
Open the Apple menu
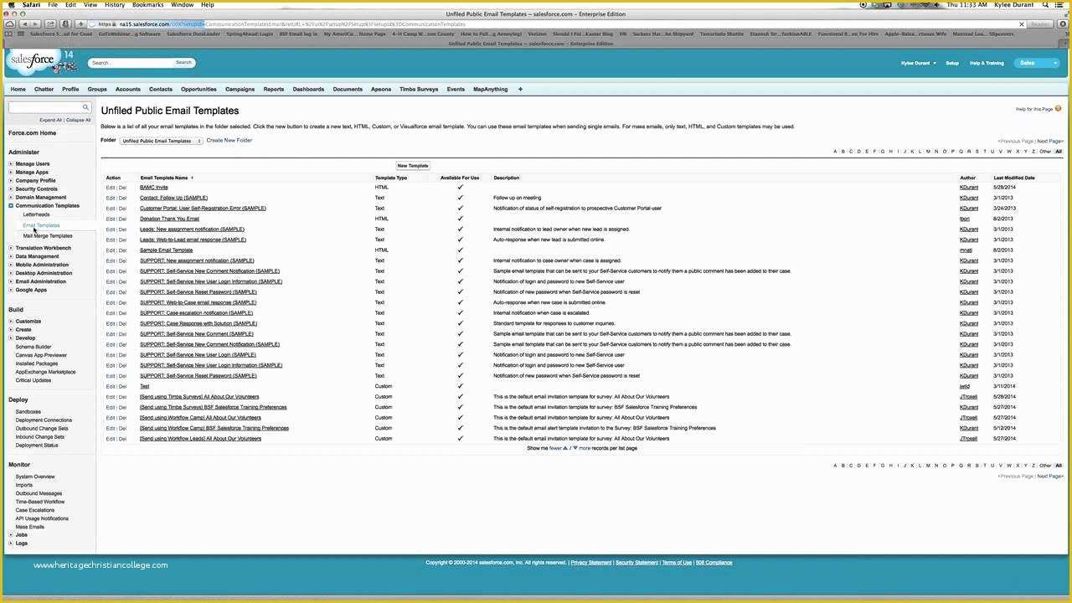10,4
